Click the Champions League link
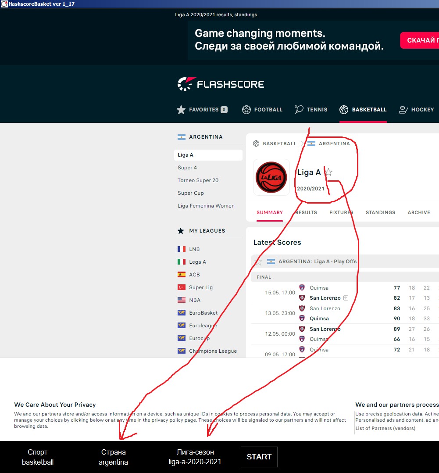This screenshot has width=439, height=473. click(x=213, y=351)
